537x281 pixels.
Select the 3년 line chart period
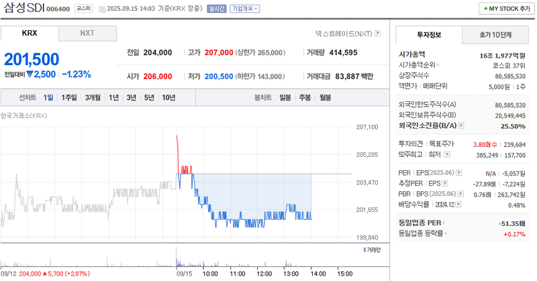click(x=132, y=98)
